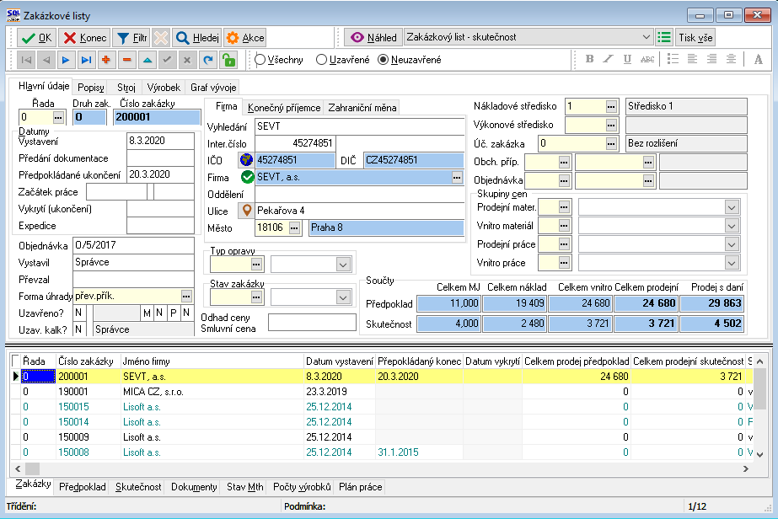This screenshot has width=778, height=519.
Task: Select the Všechny radio button
Action: 260,60
